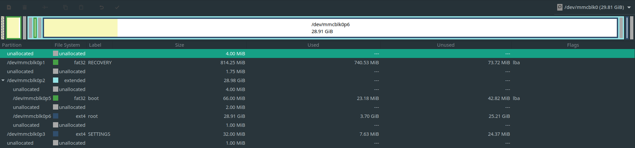Click the Apply all operations checkmark
This screenshot has width=635, height=148.
(117, 7)
